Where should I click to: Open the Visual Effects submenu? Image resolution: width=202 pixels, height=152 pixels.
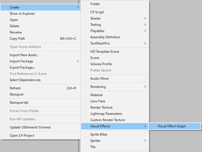pos(115,126)
